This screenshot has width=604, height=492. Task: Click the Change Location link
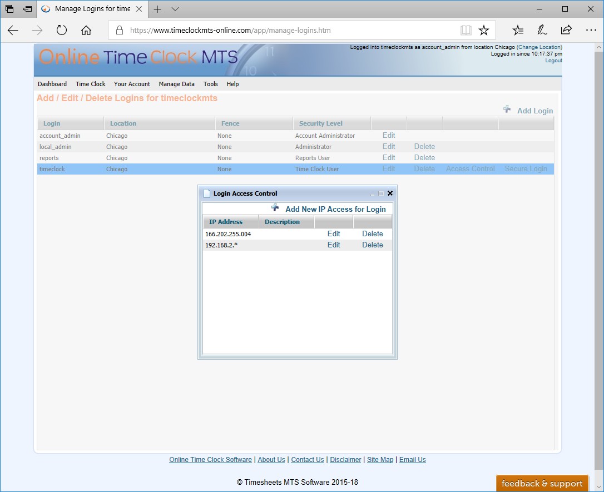539,47
